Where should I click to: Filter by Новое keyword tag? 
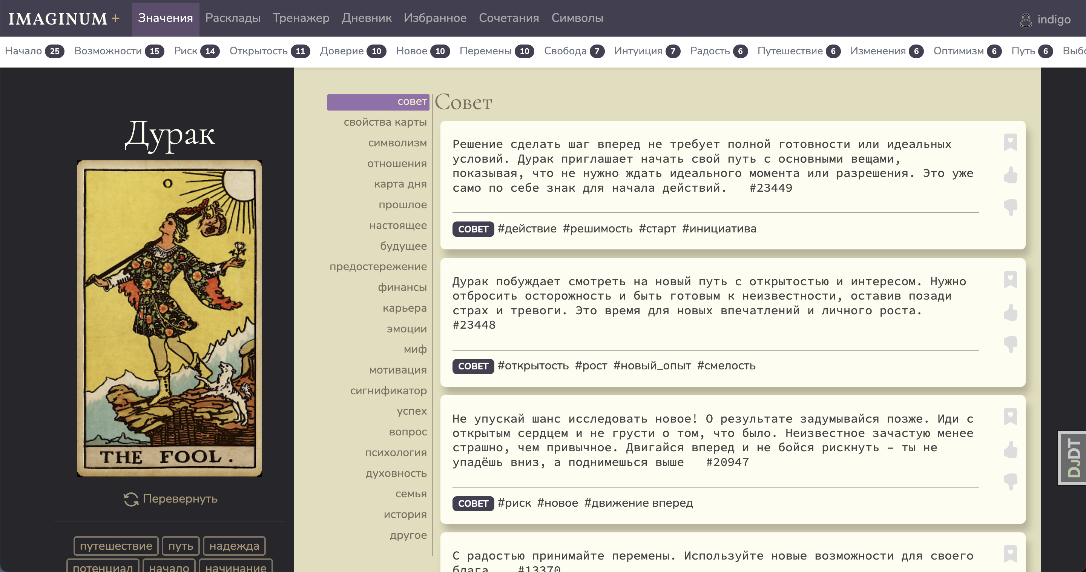point(422,51)
